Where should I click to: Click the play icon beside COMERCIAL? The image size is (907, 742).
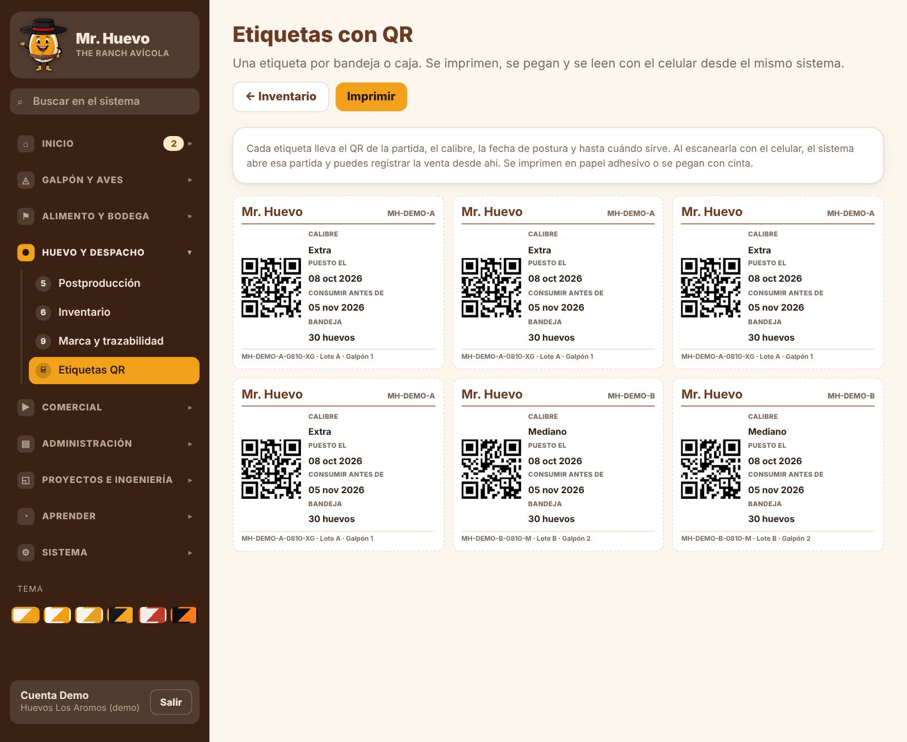(26, 408)
